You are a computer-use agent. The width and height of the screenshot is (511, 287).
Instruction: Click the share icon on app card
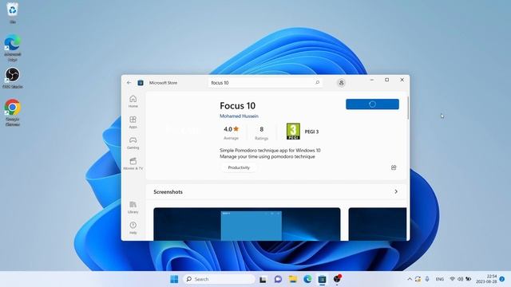(x=394, y=167)
